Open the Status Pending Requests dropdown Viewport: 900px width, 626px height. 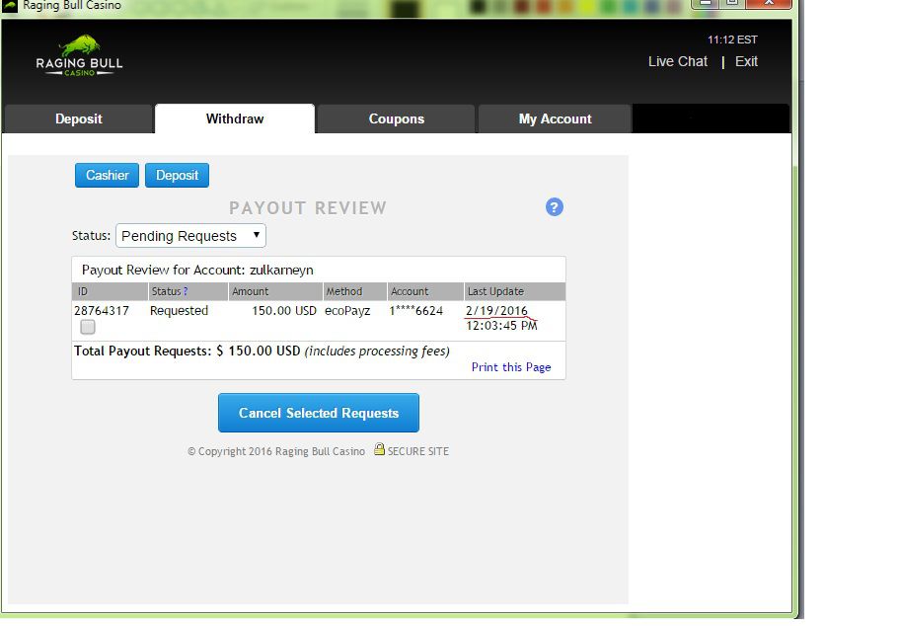tap(190, 235)
